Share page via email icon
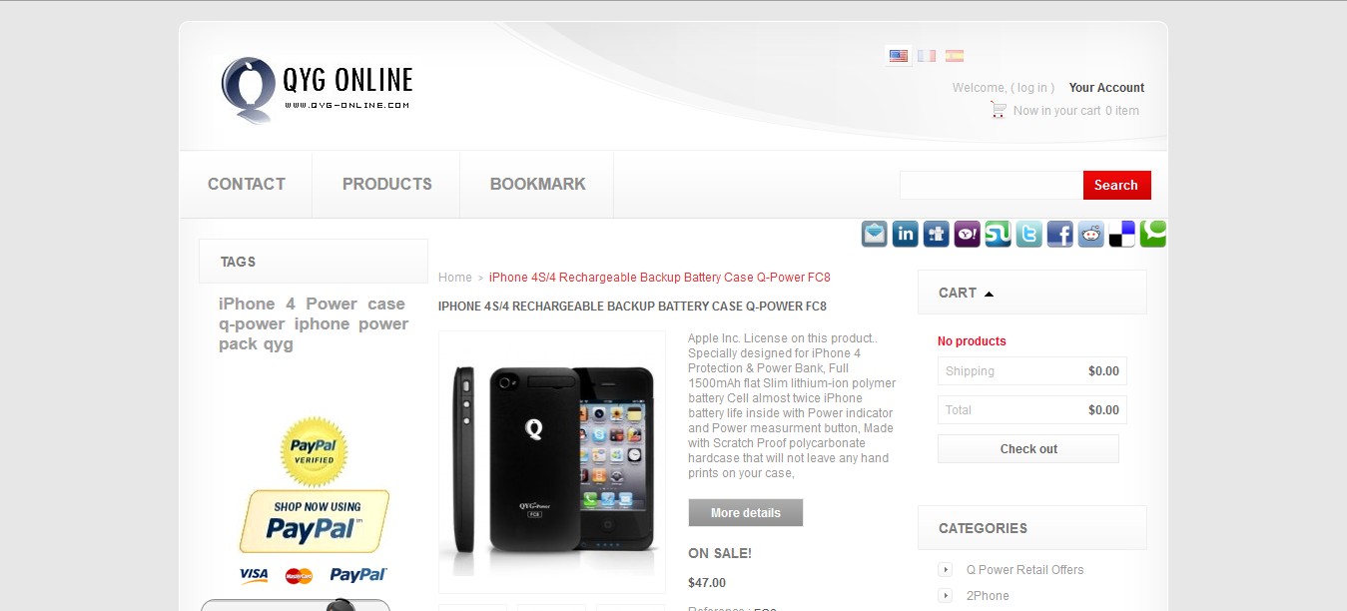The image size is (1347, 611). pos(875,234)
